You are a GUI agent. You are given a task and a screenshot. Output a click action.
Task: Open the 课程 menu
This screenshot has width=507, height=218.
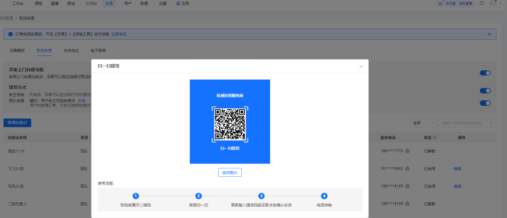38,4
